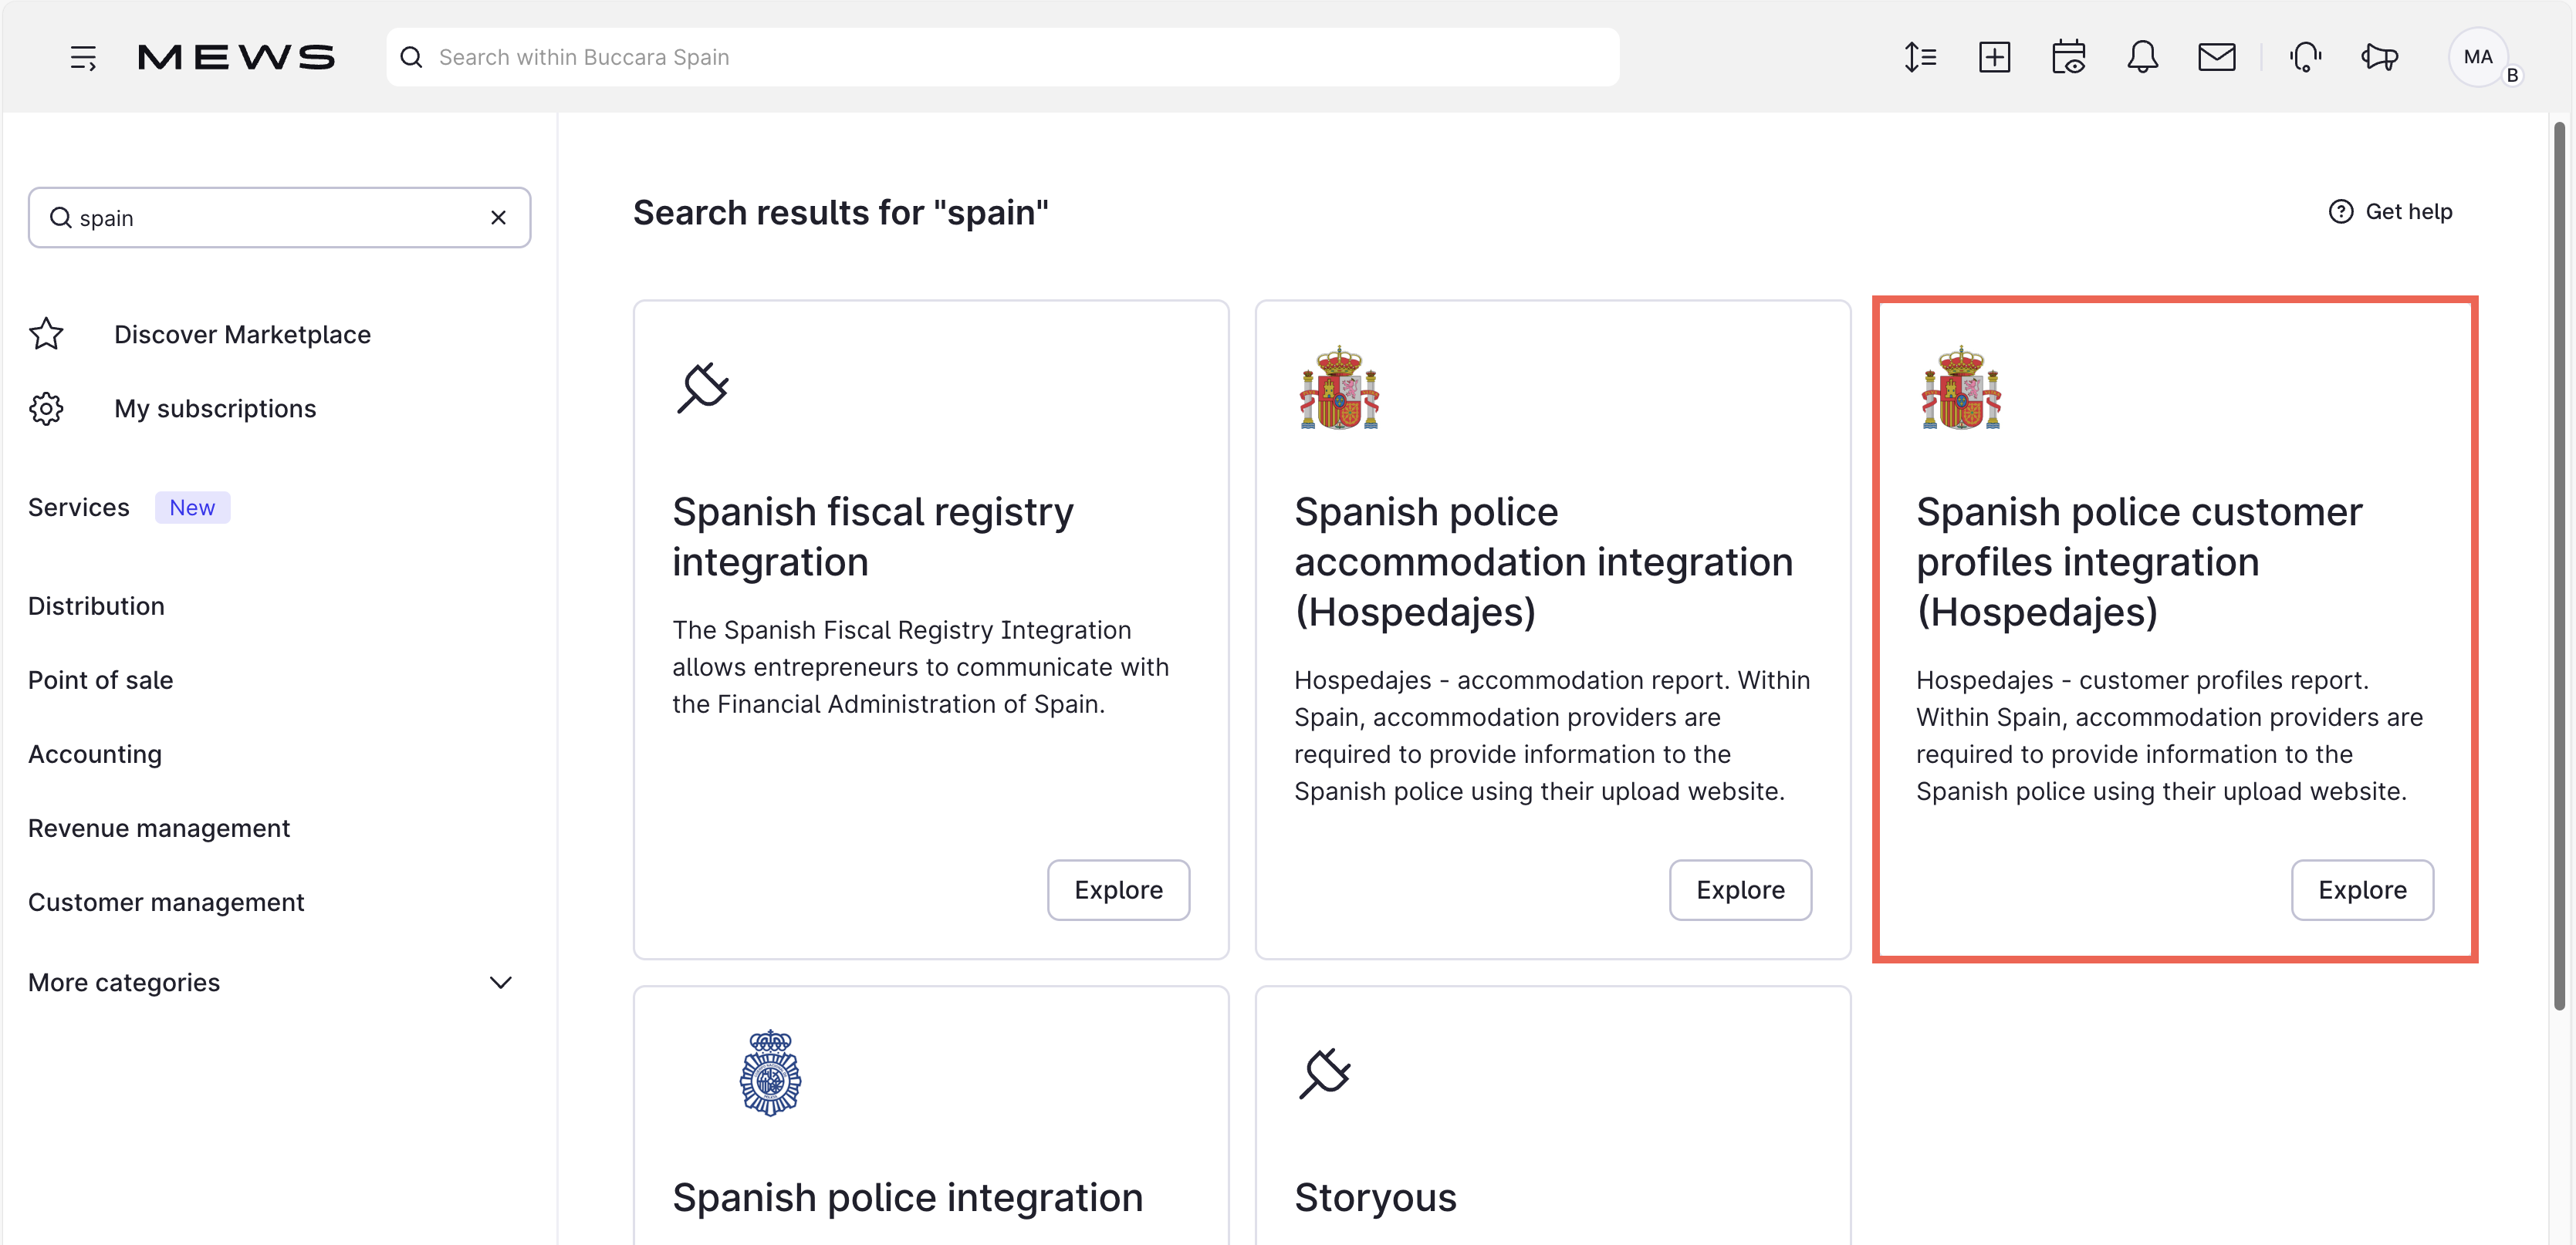The width and height of the screenshot is (2576, 1245).
Task: Open Spanish police customer profiles integration title
Action: point(2139,562)
